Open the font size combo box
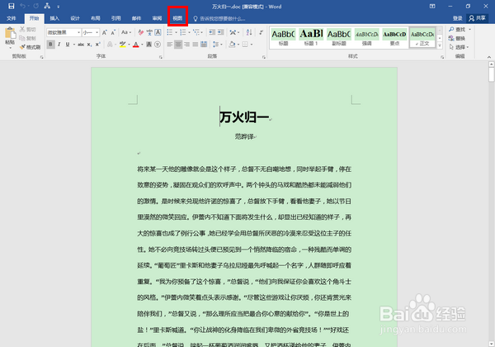495x347 pixels. pos(91,32)
